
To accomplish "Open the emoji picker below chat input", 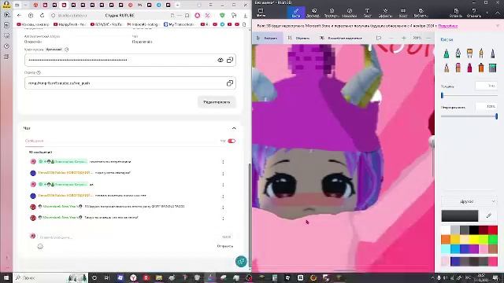I will point(40,246).
